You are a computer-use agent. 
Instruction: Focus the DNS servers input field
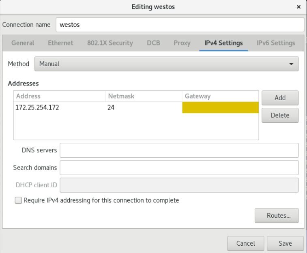click(x=179, y=150)
